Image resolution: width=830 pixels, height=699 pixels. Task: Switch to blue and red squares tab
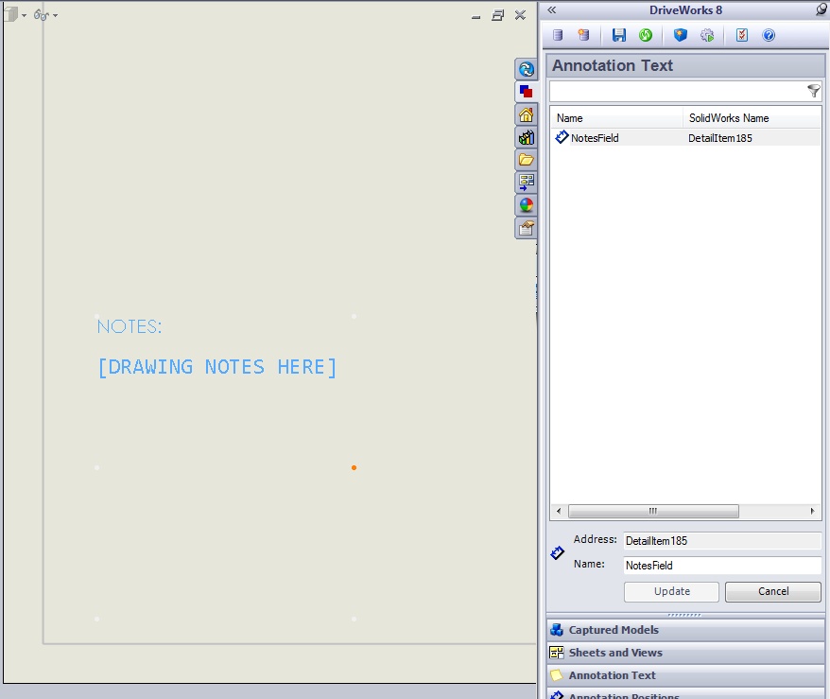coord(526,92)
